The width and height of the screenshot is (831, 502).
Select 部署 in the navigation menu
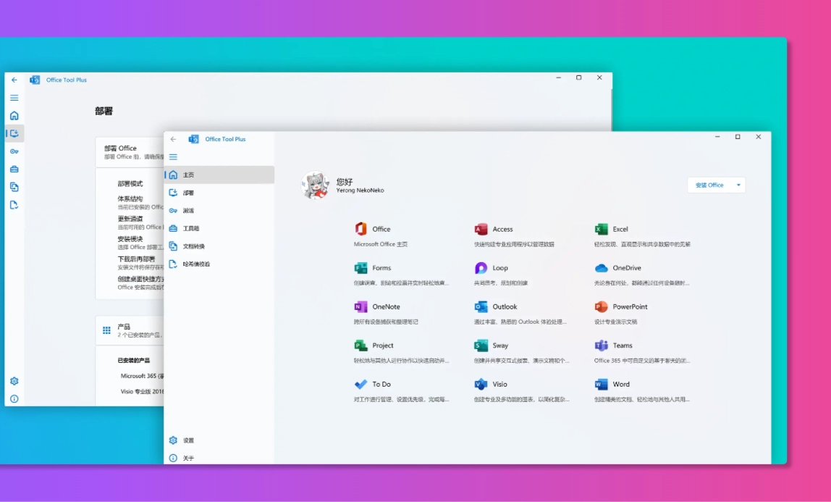coord(219,193)
